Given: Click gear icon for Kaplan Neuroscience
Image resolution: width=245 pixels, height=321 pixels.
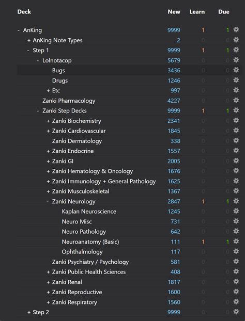Looking at the screenshot, I should point(236,211).
